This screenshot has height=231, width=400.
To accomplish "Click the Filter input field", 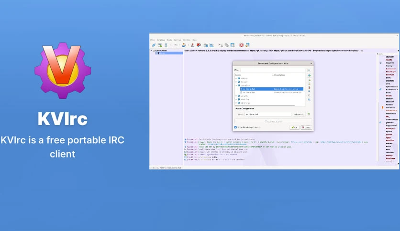I will pyautogui.click(x=273, y=70).
